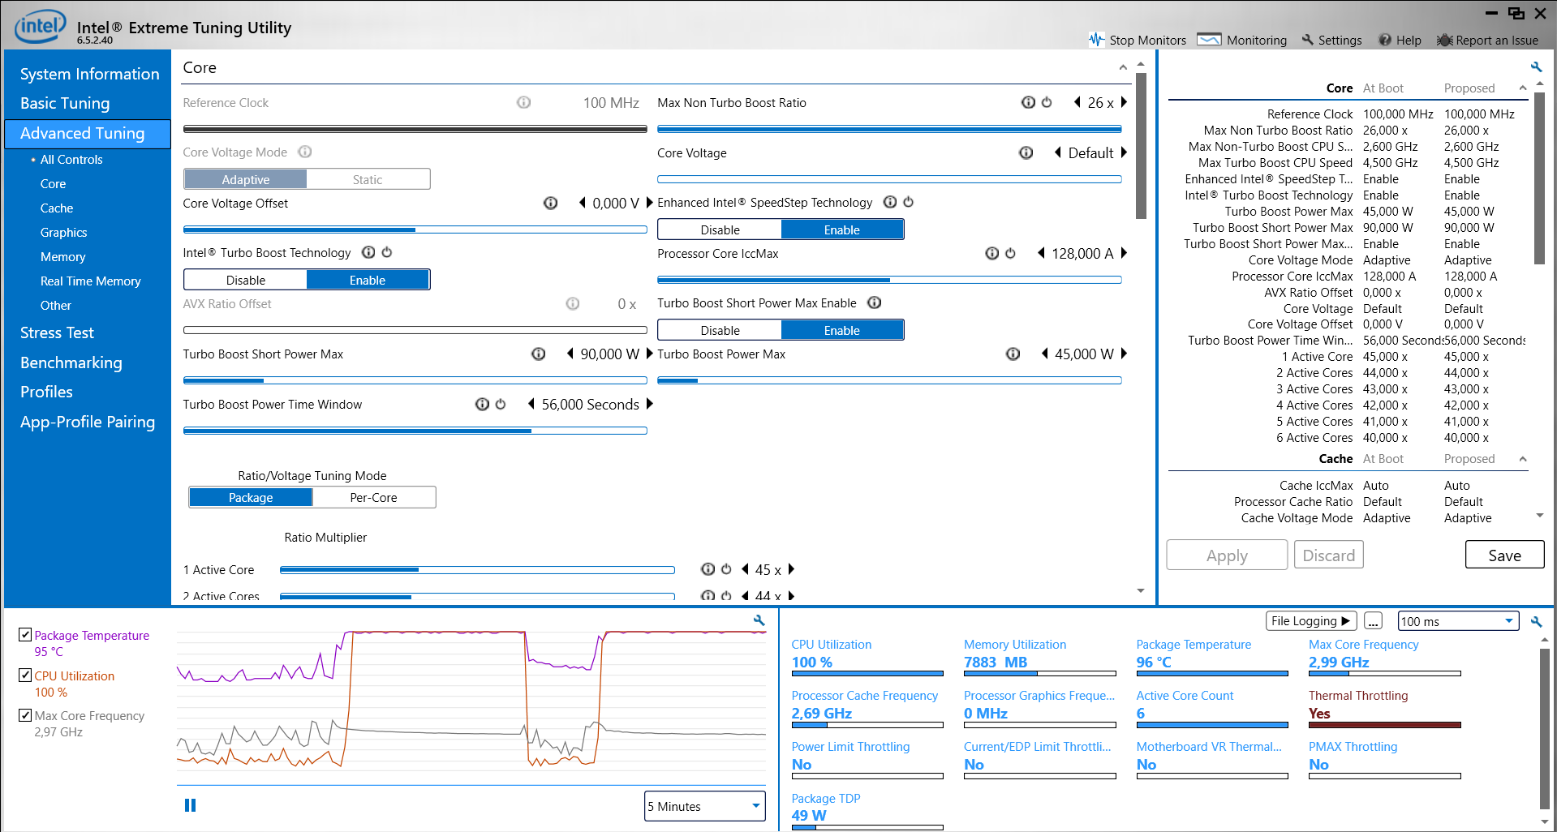The height and width of the screenshot is (832, 1557).
Task: Switch Ratio/Voltage Tuning Mode to Per-Core
Action: [x=373, y=497]
